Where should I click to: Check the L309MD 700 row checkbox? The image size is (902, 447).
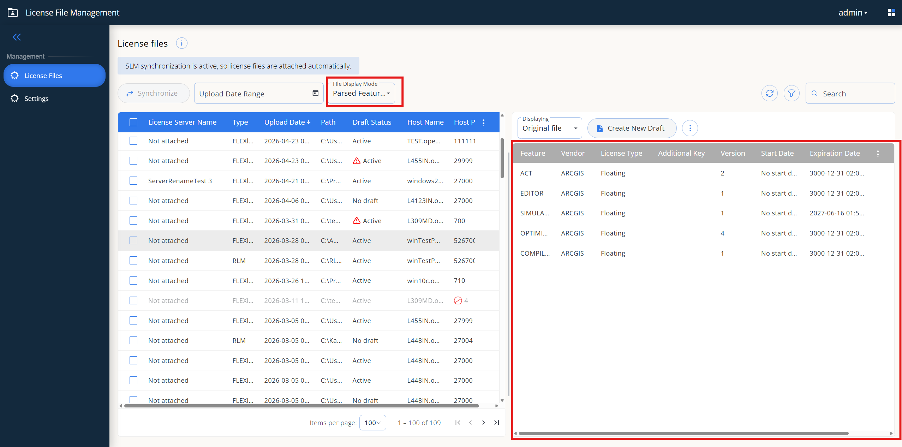point(133,221)
